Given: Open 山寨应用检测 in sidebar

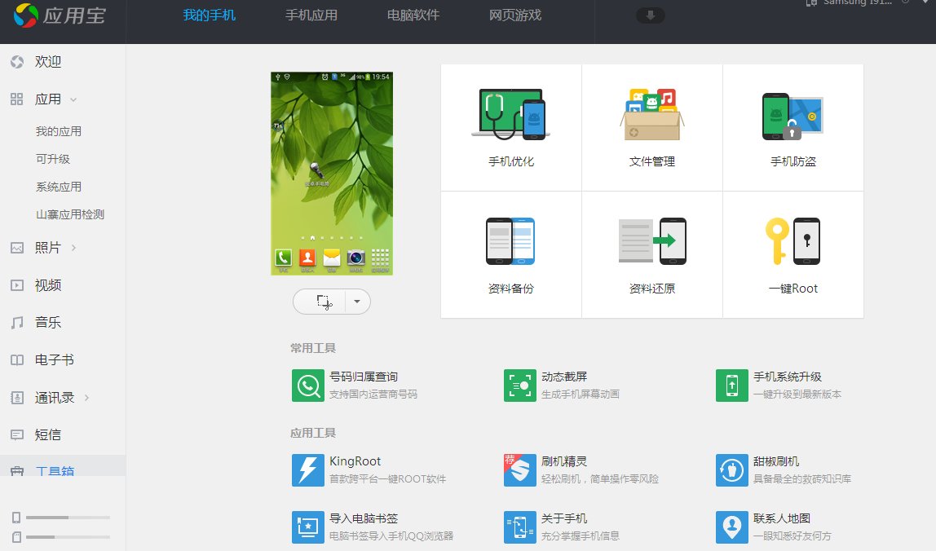Looking at the screenshot, I should pos(70,214).
